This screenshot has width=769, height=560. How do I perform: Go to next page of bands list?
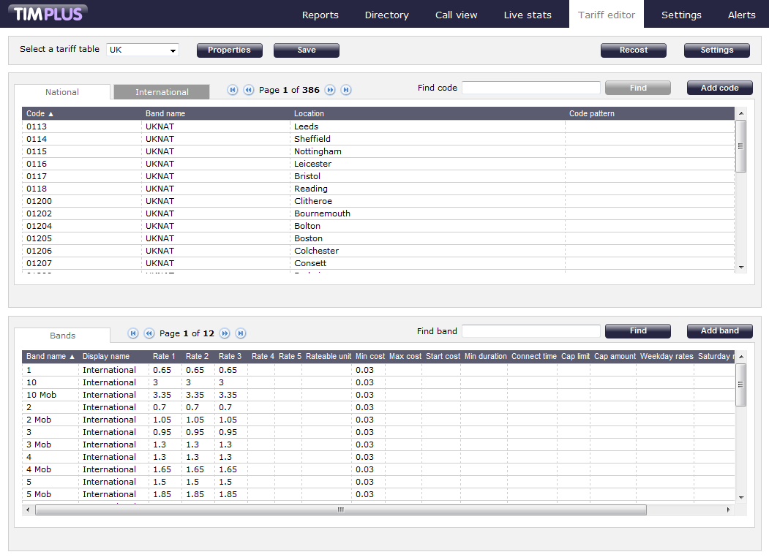tap(225, 333)
